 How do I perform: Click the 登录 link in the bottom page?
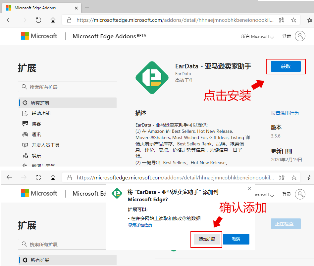tap(287, 194)
